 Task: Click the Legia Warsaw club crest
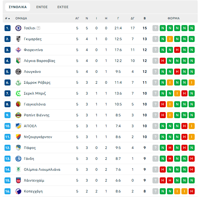click(18, 61)
